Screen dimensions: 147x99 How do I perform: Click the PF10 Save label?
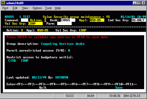(x=119, y=88)
